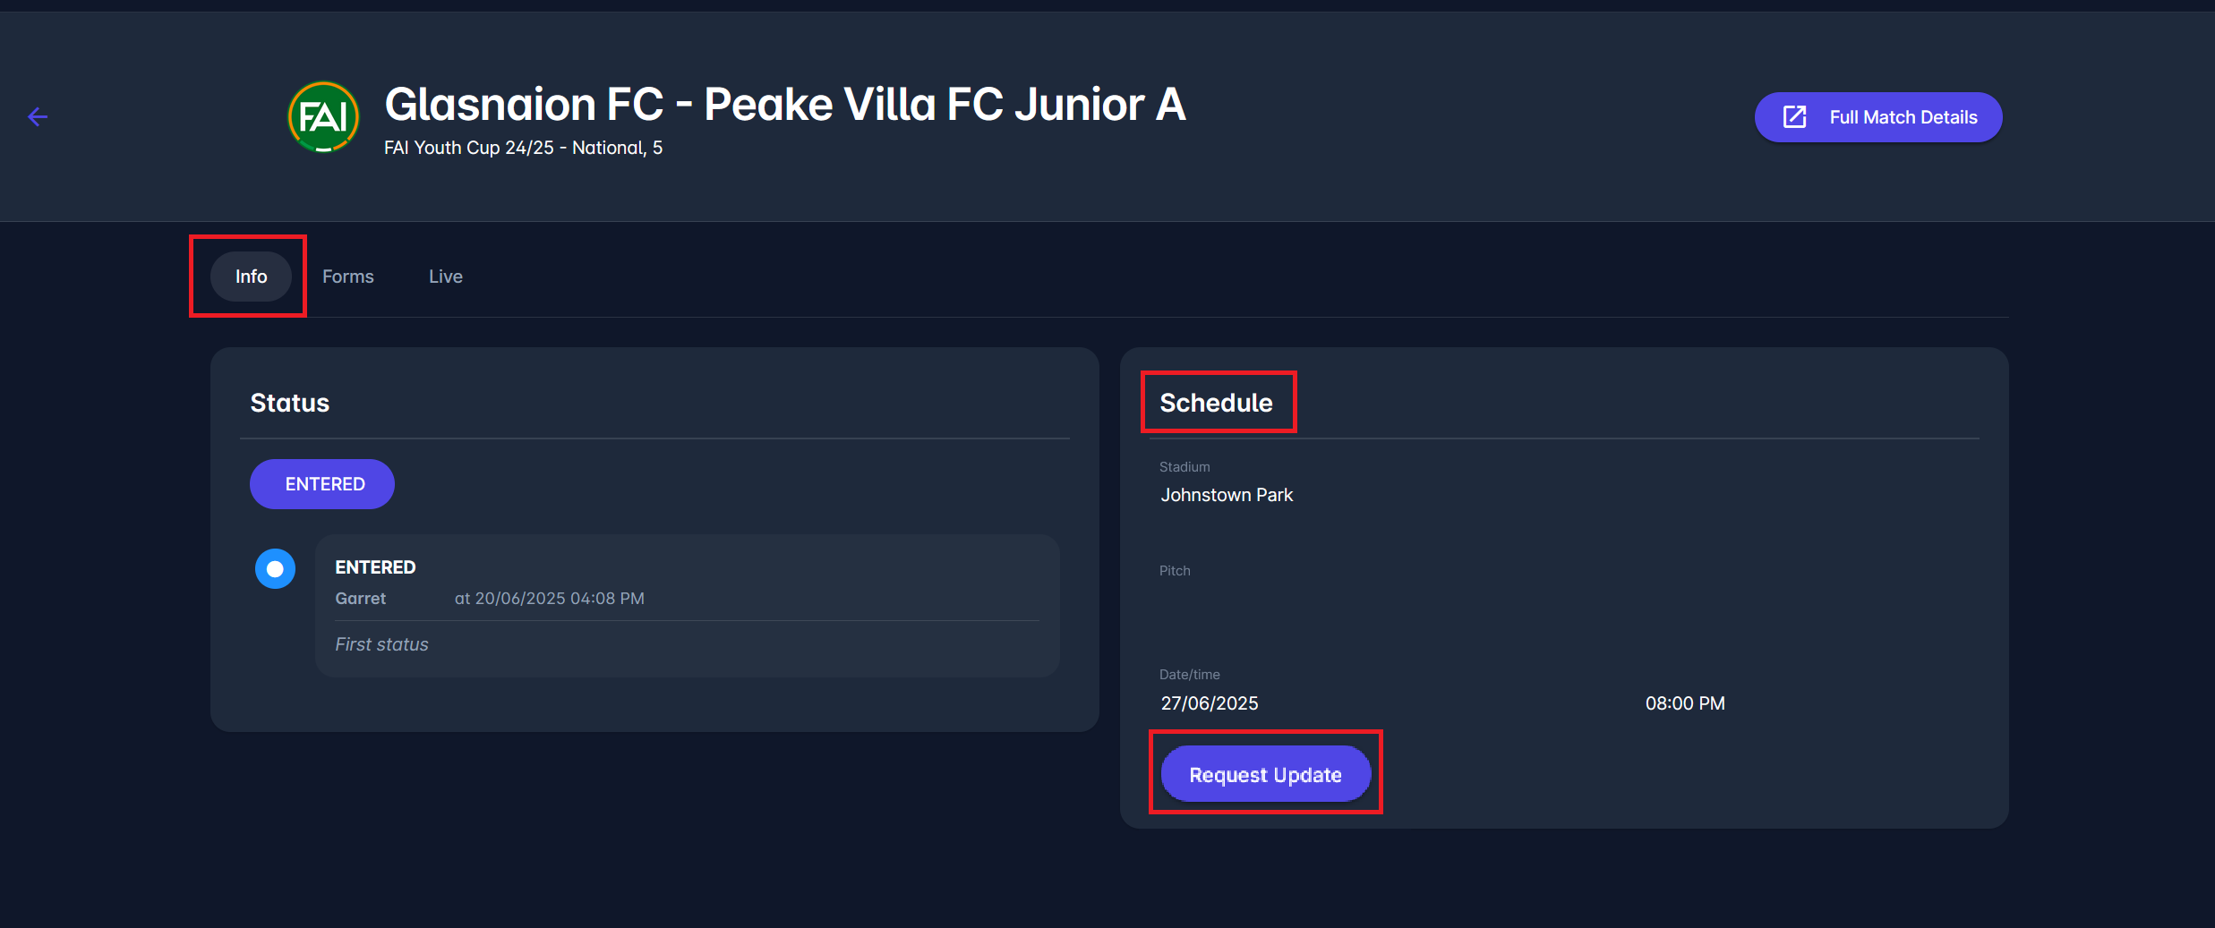Click the empty Pitch field

pyautogui.click(x=1227, y=600)
